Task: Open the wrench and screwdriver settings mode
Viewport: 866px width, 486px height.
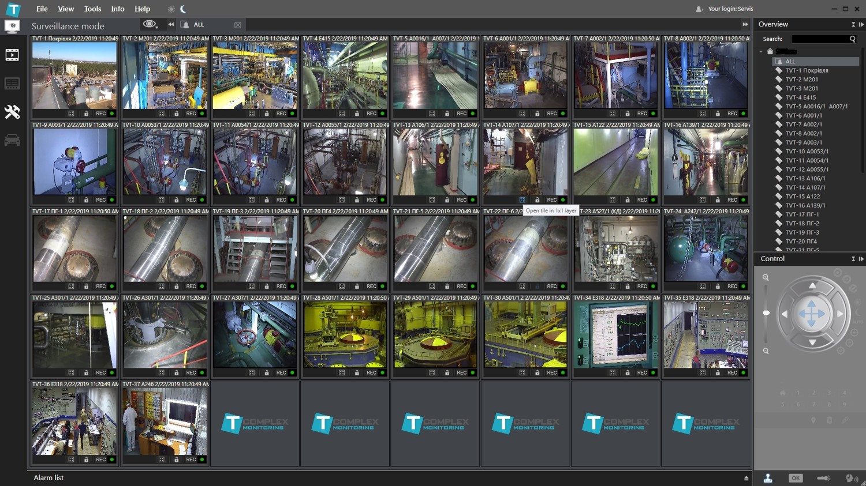Action: tap(12, 111)
